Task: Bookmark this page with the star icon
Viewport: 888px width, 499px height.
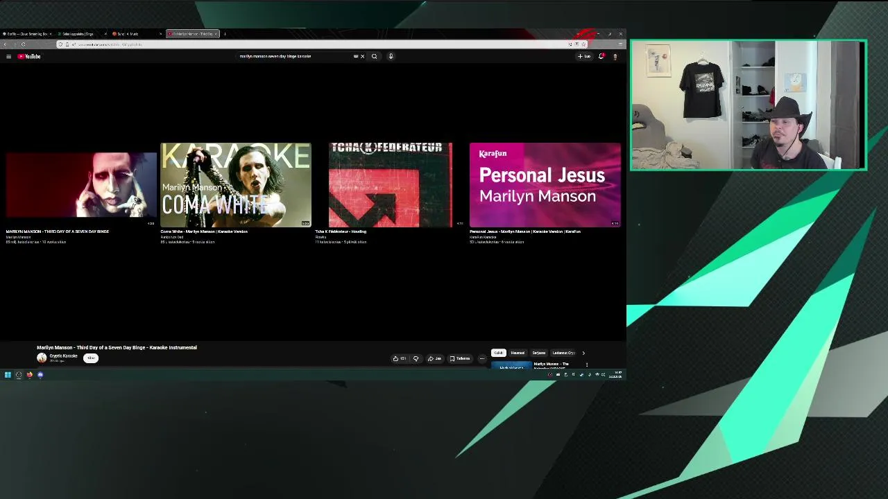Action: [x=585, y=44]
